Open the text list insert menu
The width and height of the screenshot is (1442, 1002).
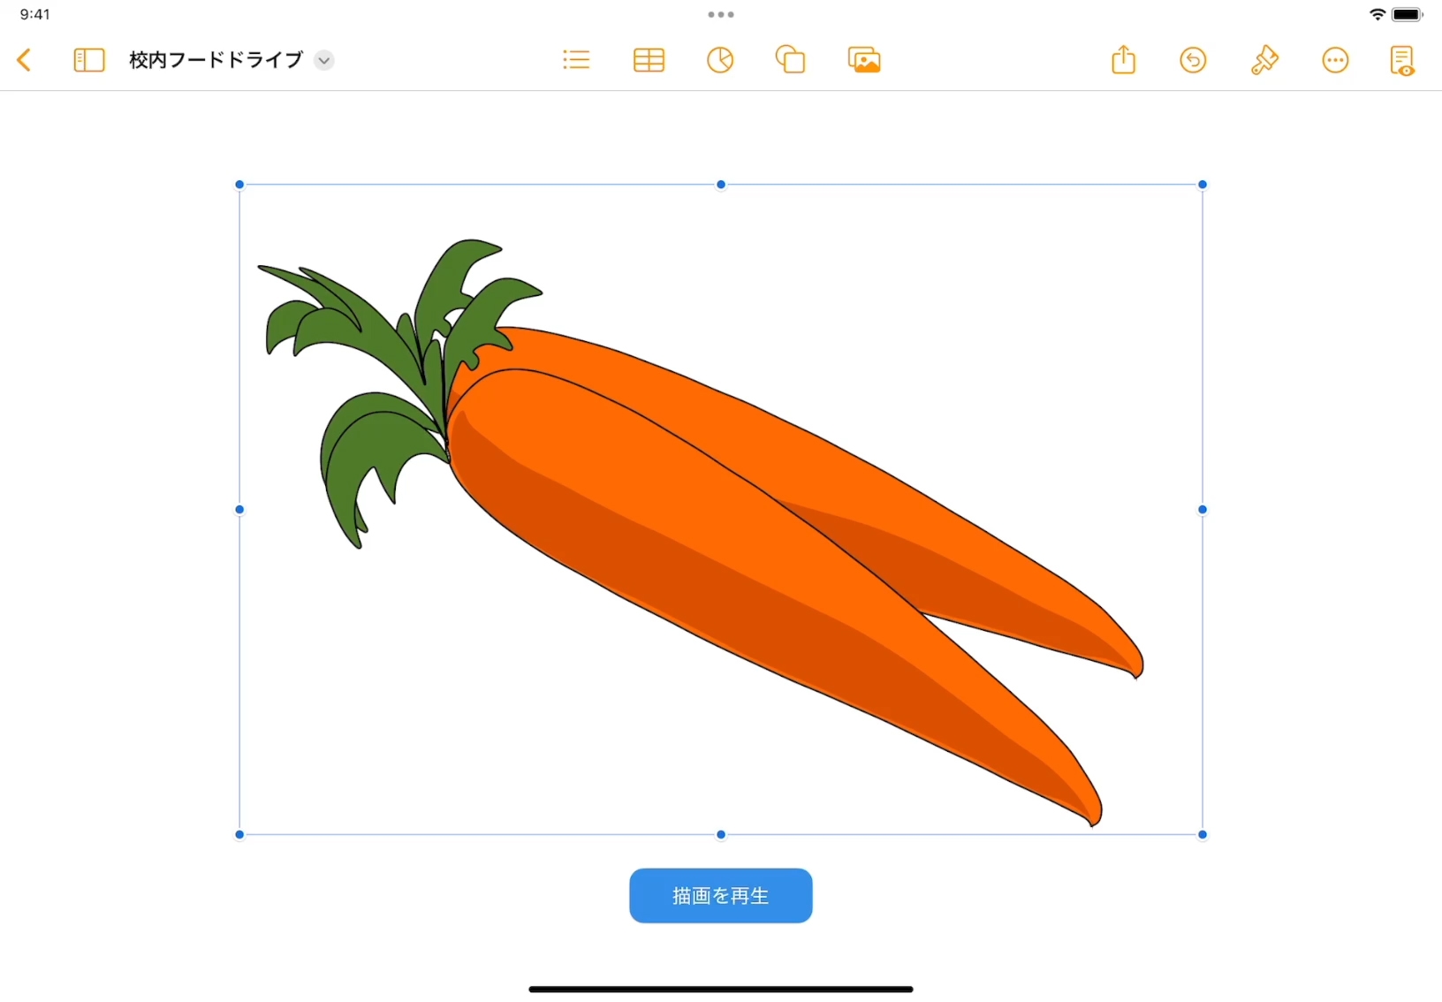point(576,60)
